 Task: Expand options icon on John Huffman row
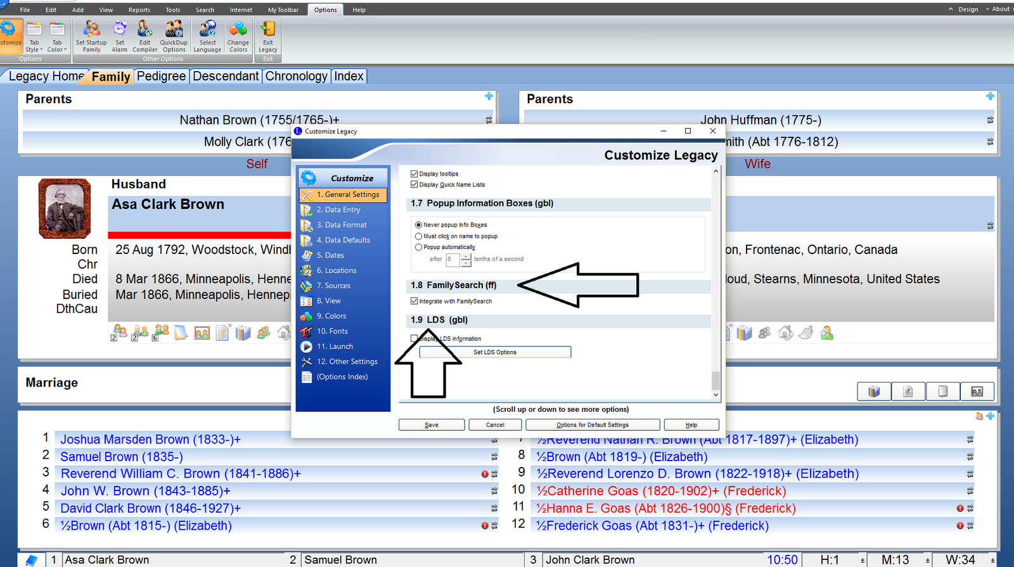click(990, 120)
